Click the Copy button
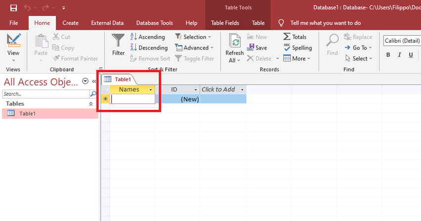Viewport: 421px width, 221px height. (63, 48)
